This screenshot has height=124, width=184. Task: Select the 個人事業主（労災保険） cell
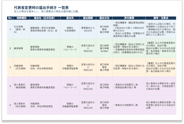(21, 105)
